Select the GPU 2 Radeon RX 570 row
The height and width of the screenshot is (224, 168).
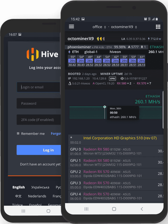(116, 174)
